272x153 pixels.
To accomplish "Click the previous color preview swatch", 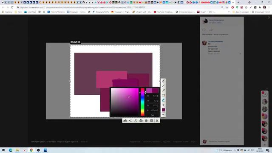I will click(155, 91).
